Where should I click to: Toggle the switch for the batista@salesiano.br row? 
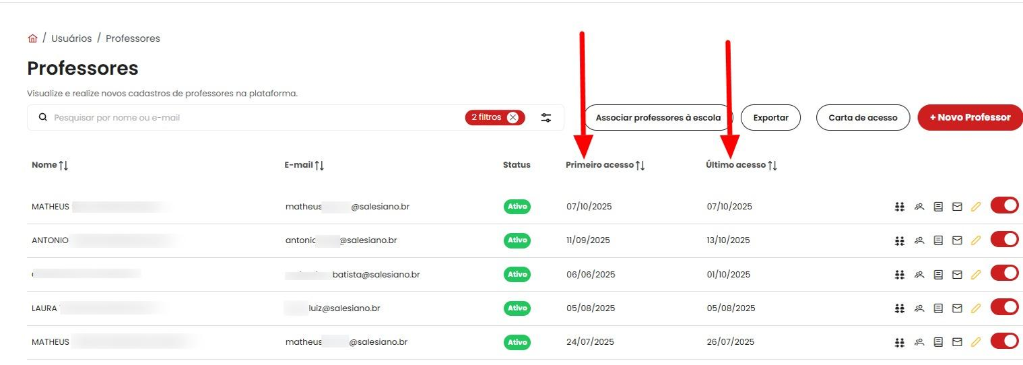pyautogui.click(x=1004, y=273)
